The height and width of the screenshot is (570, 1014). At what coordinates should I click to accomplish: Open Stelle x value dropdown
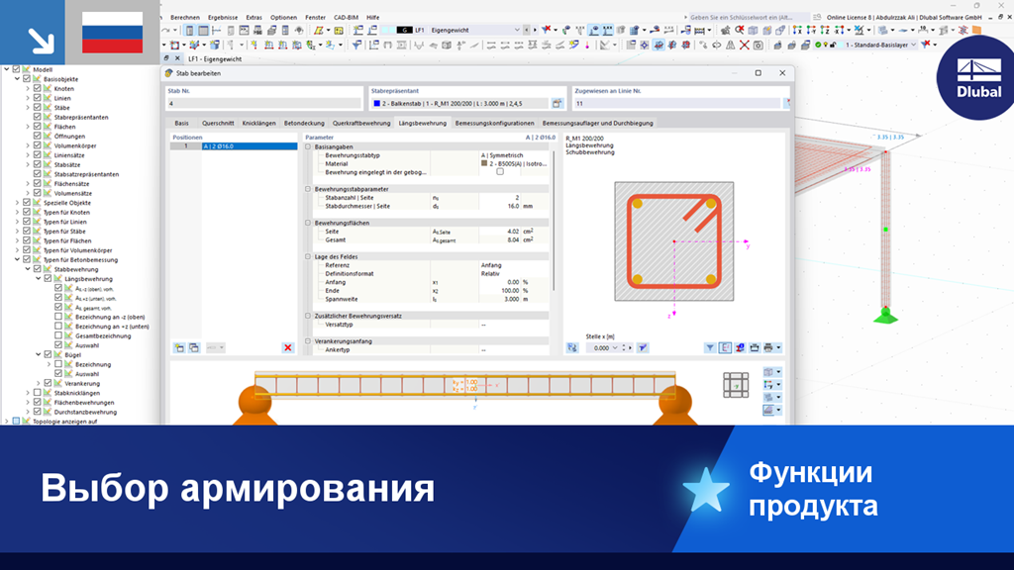615,347
